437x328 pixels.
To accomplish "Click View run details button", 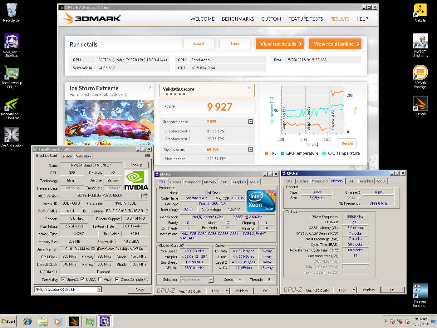I will point(280,44).
